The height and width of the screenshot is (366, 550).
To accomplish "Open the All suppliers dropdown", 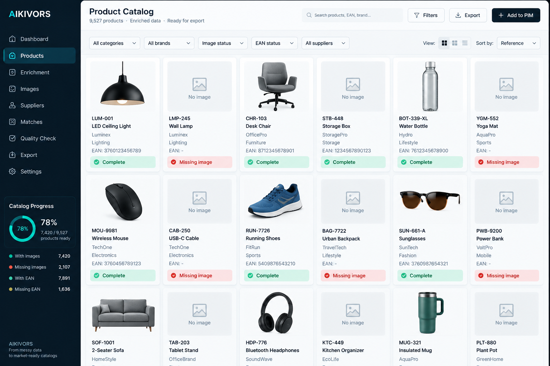I will [x=325, y=43].
